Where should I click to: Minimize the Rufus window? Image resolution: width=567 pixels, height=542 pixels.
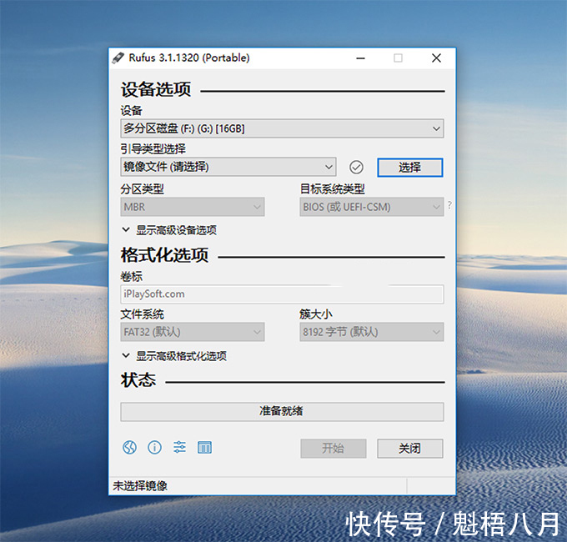(x=360, y=58)
